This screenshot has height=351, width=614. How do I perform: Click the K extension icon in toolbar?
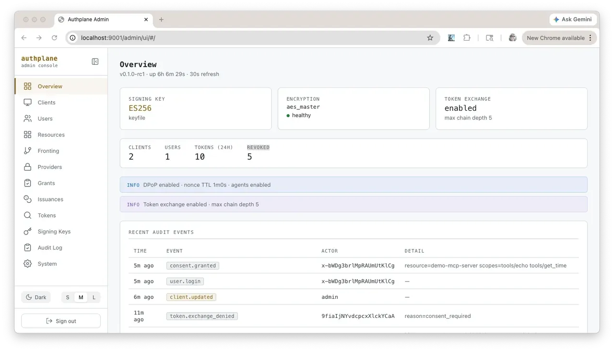coord(451,38)
